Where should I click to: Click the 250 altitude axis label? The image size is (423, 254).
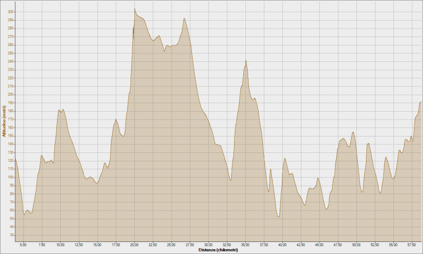[x=11, y=53]
